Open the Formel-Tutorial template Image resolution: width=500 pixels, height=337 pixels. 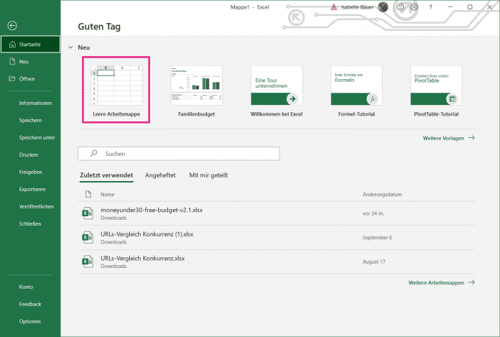click(356, 91)
